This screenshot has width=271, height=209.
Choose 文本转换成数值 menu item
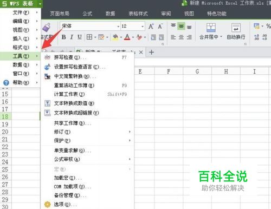point(87,103)
